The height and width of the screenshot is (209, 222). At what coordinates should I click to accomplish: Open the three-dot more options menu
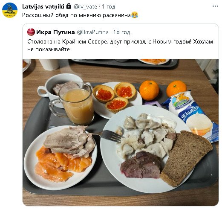pyautogui.click(x=215, y=6)
